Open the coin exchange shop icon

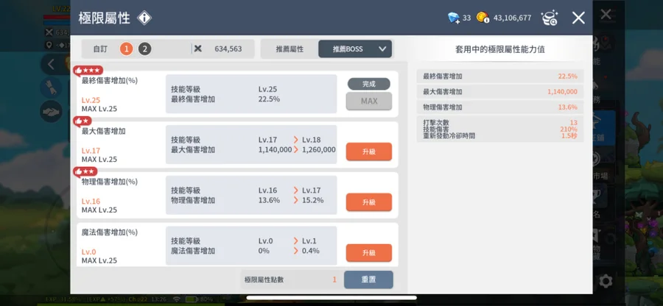click(x=550, y=18)
